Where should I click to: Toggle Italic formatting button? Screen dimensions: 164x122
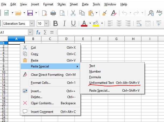[65, 23]
